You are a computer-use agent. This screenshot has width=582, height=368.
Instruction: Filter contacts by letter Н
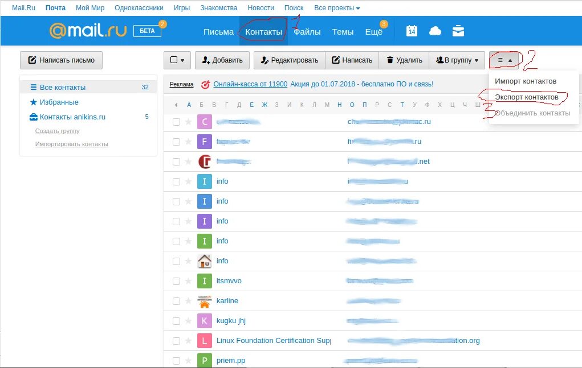(339, 105)
